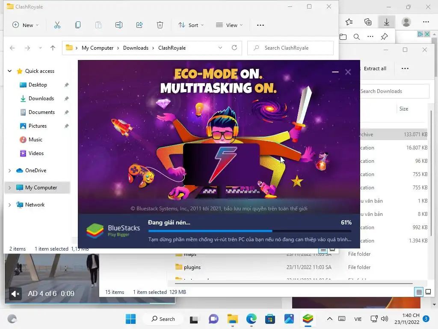Select ClashRoyale in the address breadcrumb
This screenshot has height=329, width=438.
[x=172, y=48]
